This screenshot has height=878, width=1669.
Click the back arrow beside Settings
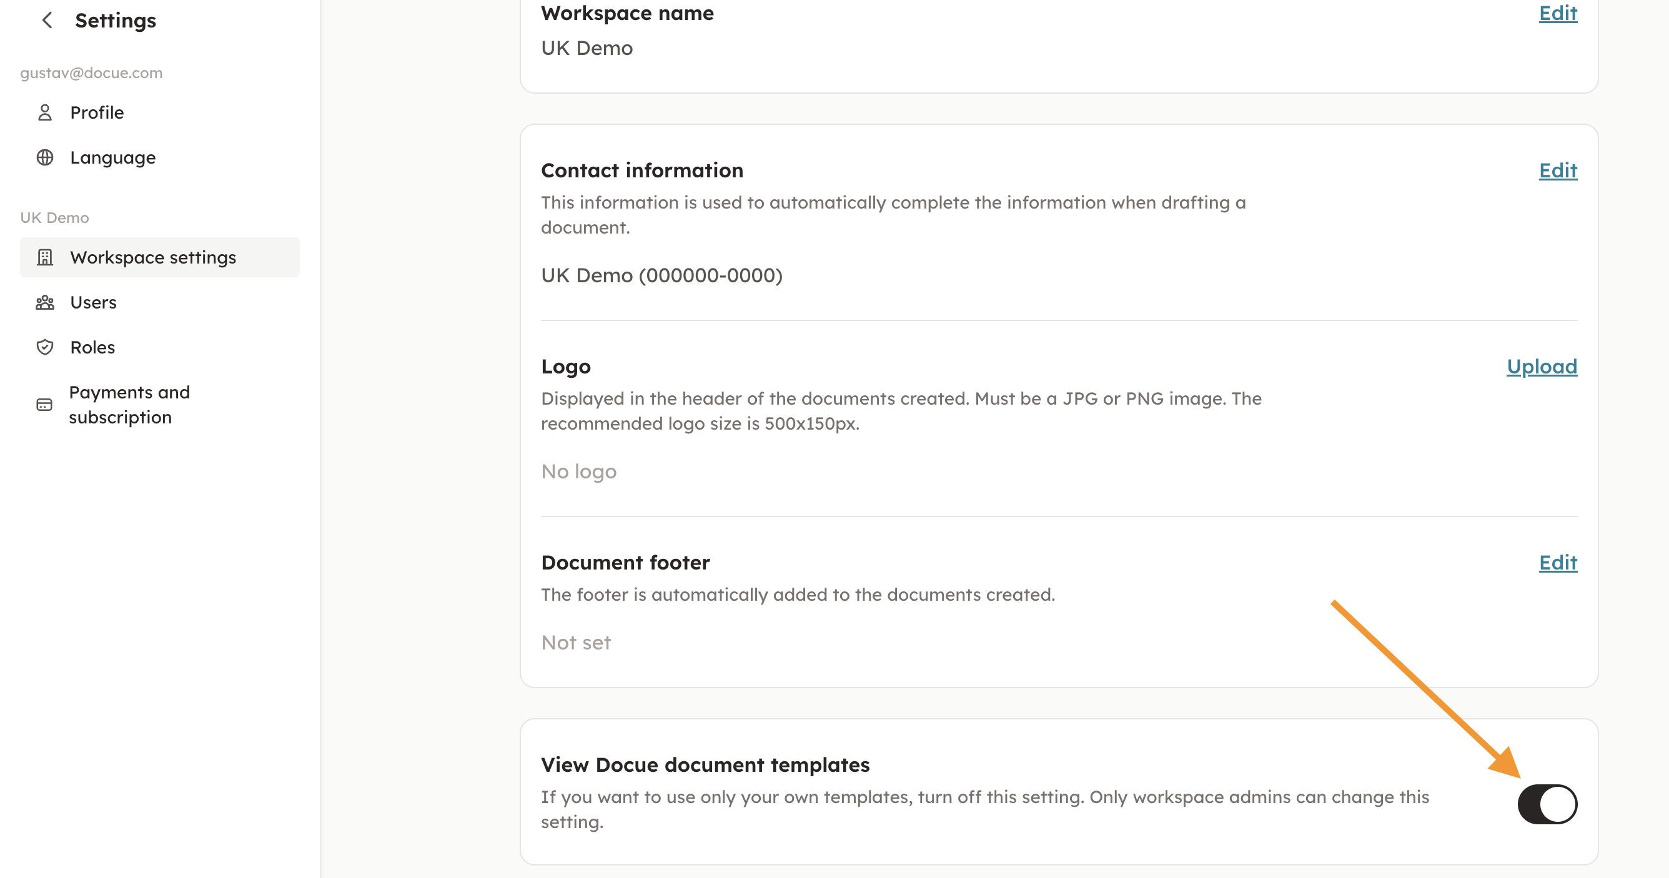coord(47,20)
